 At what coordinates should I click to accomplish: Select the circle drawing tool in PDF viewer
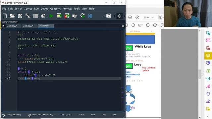tap(133, 25)
